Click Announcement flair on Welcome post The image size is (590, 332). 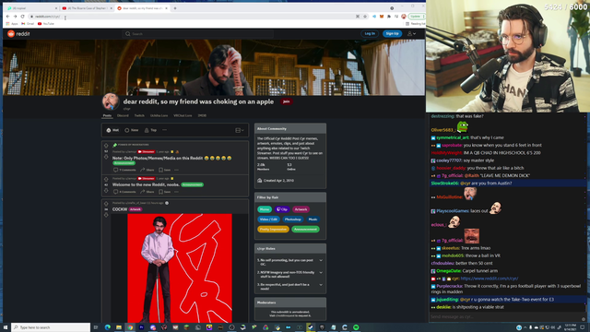point(193,184)
